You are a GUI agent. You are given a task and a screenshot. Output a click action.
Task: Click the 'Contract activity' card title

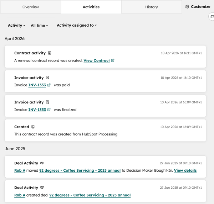[30, 53]
